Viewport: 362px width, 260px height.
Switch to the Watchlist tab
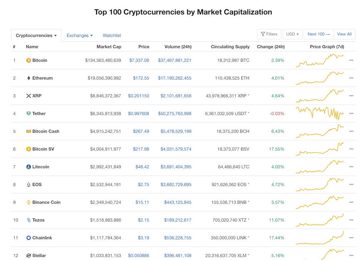[112, 35]
